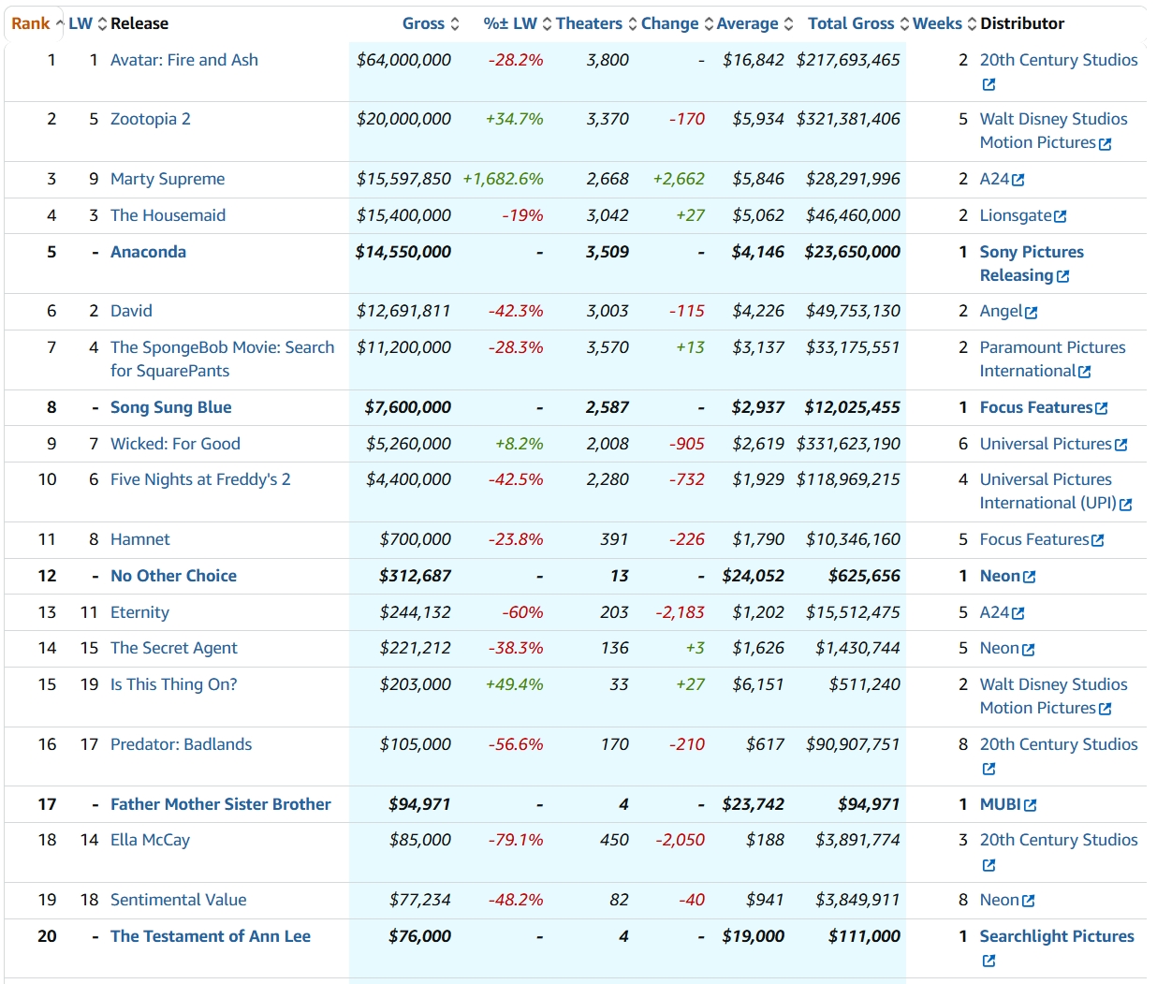Toggle the sort arrow next to Rank header
Viewport: 1157px width, 984px height.
click(x=60, y=24)
